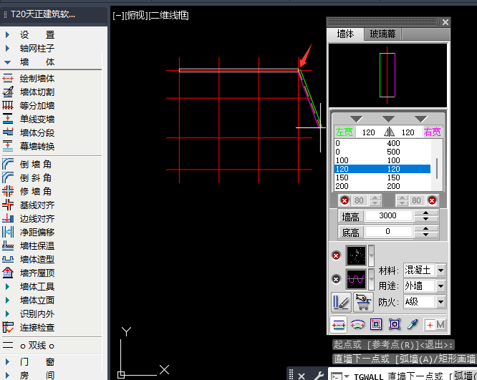Pick the 倒斜角 chamfer icon
This screenshot has width=477, height=380.
pyautogui.click(x=8, y=177)
